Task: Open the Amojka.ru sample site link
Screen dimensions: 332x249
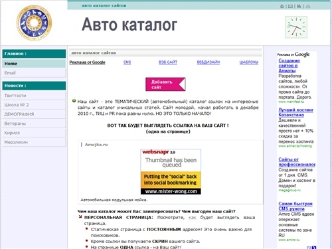Action: point(96,145)
